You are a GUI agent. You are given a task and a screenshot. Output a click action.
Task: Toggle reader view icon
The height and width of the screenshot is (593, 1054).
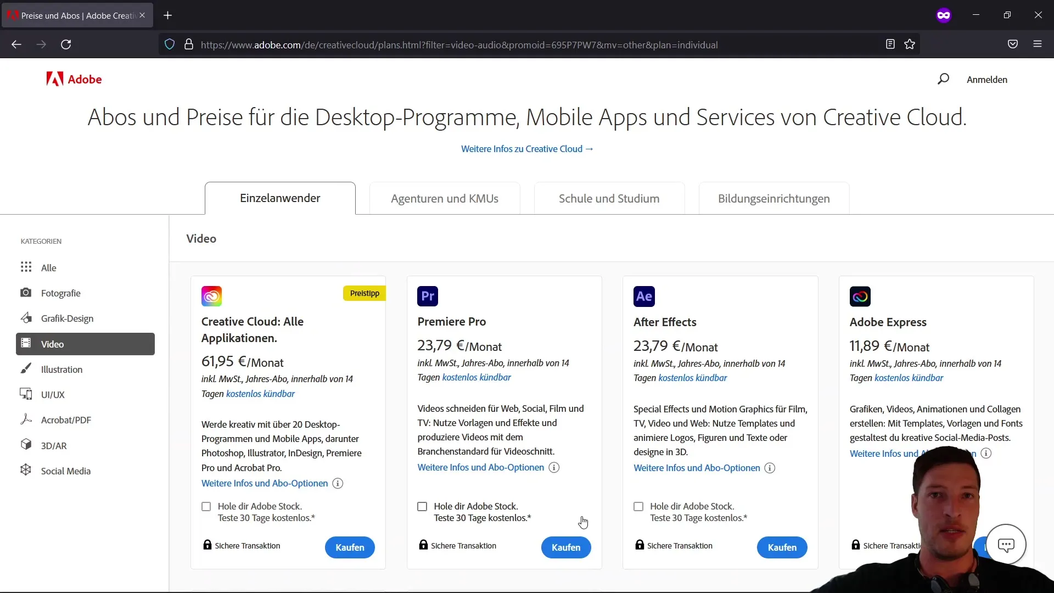[890, 44]
